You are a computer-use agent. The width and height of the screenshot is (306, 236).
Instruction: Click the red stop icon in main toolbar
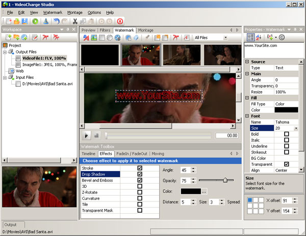[120, 21]
